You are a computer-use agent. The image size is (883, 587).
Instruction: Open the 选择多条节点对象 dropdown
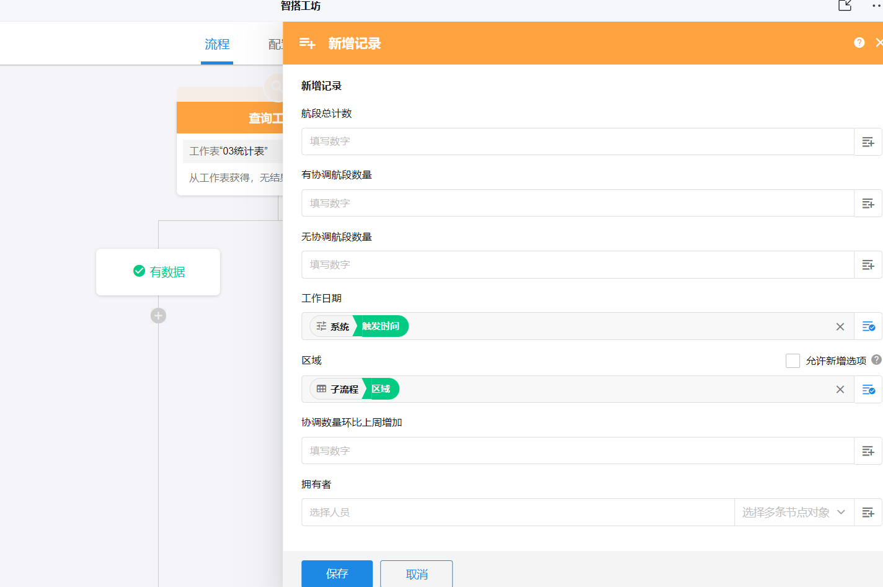[794, 512]
